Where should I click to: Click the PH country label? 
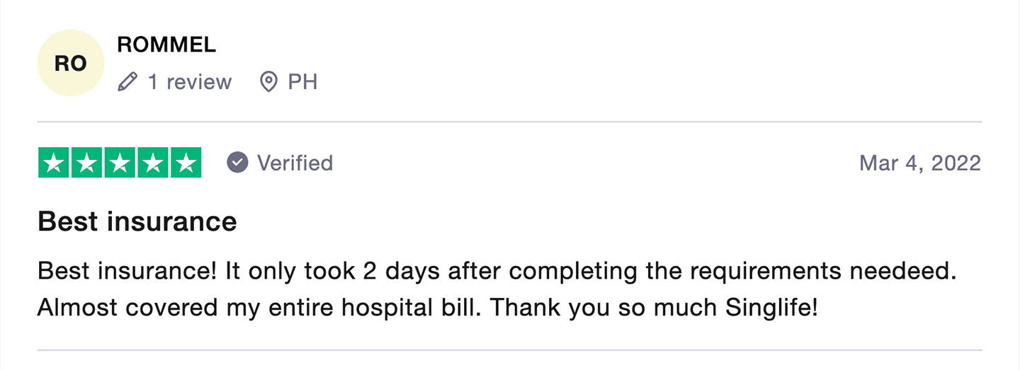pos(302,82)
